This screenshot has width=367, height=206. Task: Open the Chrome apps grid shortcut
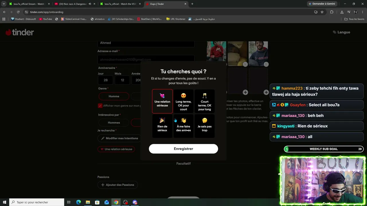(4, 19)
